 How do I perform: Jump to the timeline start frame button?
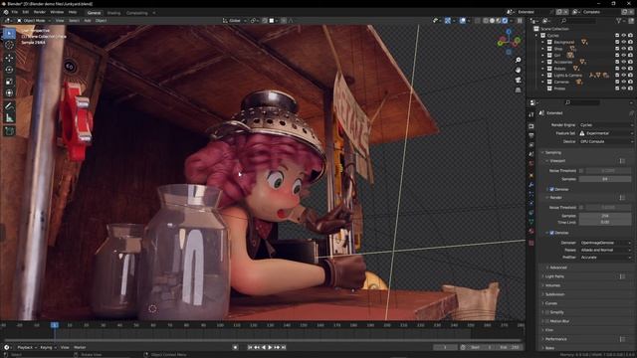[x=250, y=347]
